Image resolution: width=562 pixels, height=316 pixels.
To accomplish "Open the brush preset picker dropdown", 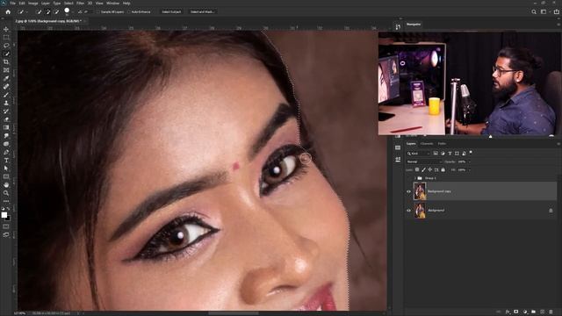I will click(72, 11).
